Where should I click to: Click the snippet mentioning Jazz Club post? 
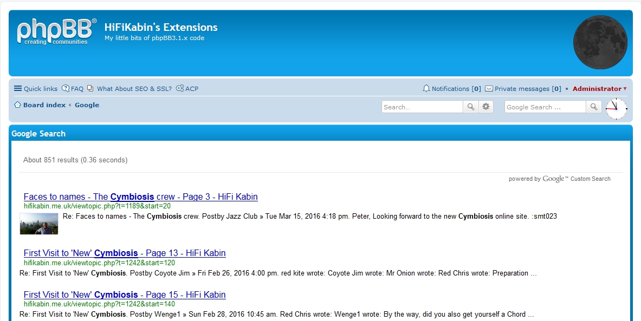(310, 217)
